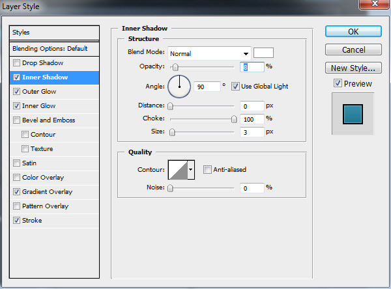This screenshot has height=289, width=391.
Task: Click the Cancel button
Action: pyautogui.click(x=353, y=49)
